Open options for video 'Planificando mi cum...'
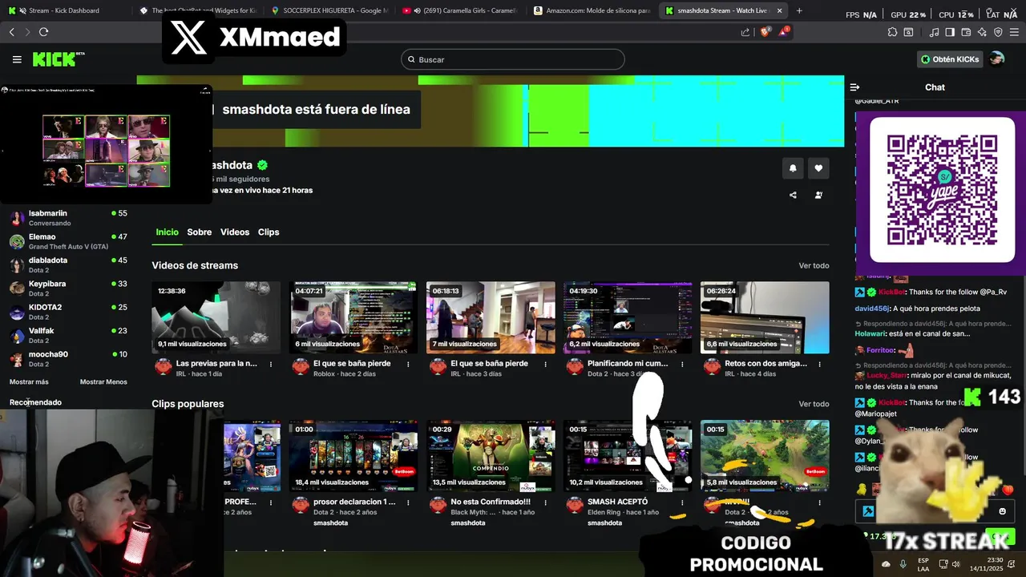Image resolution: width=1026 pixels, height=577 pixels. tap(682, 364)
